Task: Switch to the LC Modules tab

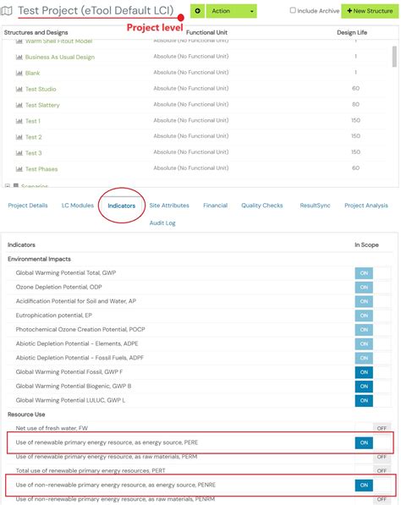Action: (x=78, y=206)
